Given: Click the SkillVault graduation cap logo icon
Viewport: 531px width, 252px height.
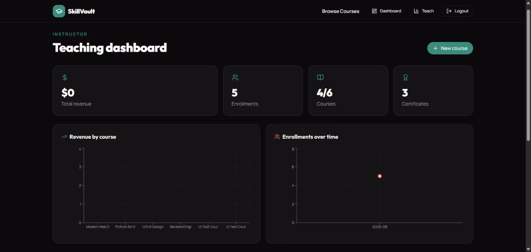Looking at the screenshot, I should 59,11.
